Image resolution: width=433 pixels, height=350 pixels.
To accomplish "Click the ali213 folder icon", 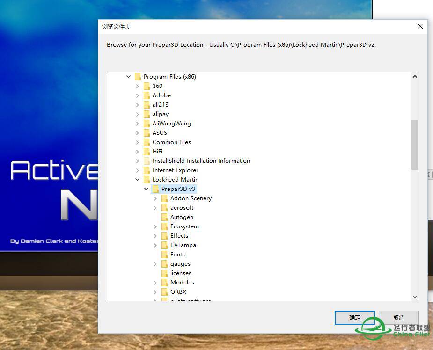I will coord(147,105).
